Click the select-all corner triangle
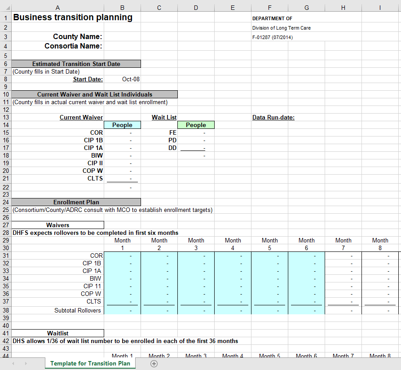Viewport: 401px width, 370px height. click(8, 8)
